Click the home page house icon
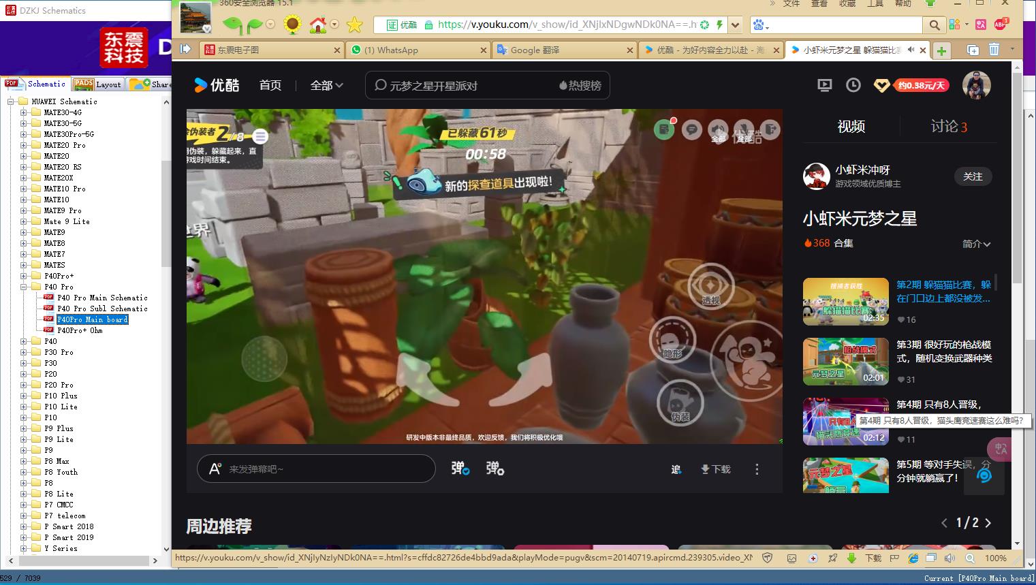1036x585 pixels. click(x=317, y=25)
